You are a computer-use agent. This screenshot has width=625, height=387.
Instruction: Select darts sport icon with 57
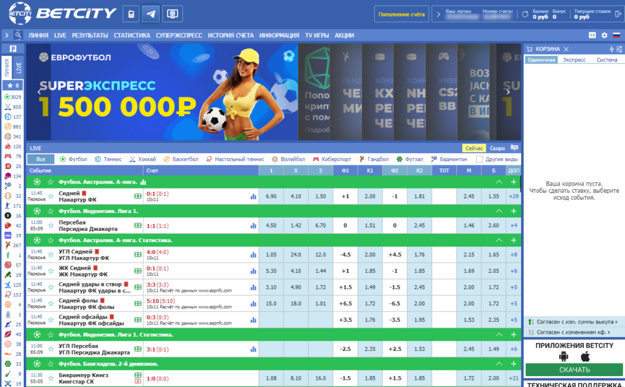[x=7, y=265]
